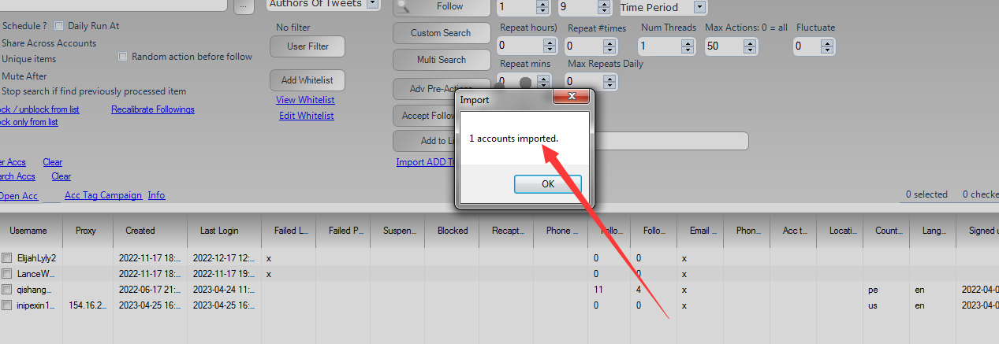
Task: Check the box for ElijahLyly2 account row
Action: pyautogui.click(x=7, y=258)
